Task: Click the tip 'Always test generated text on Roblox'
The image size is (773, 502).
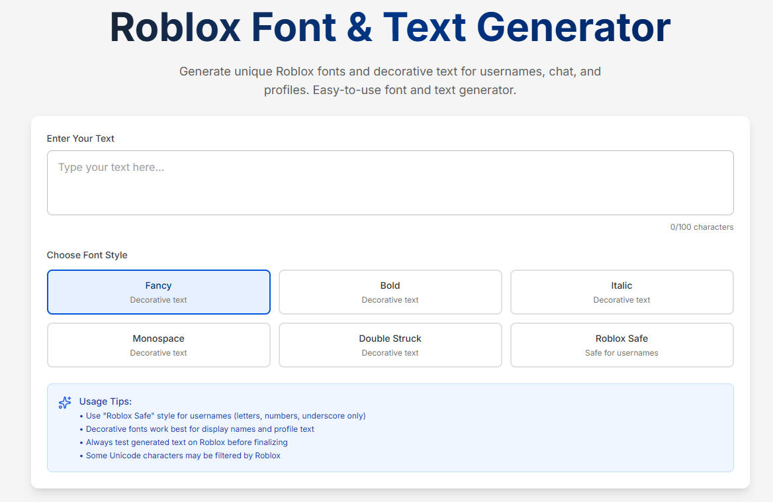Action: 183,442
